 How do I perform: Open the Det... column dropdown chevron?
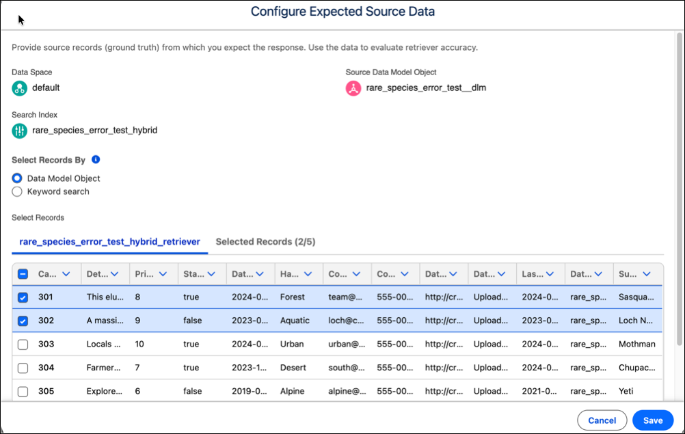pos(114,274)
